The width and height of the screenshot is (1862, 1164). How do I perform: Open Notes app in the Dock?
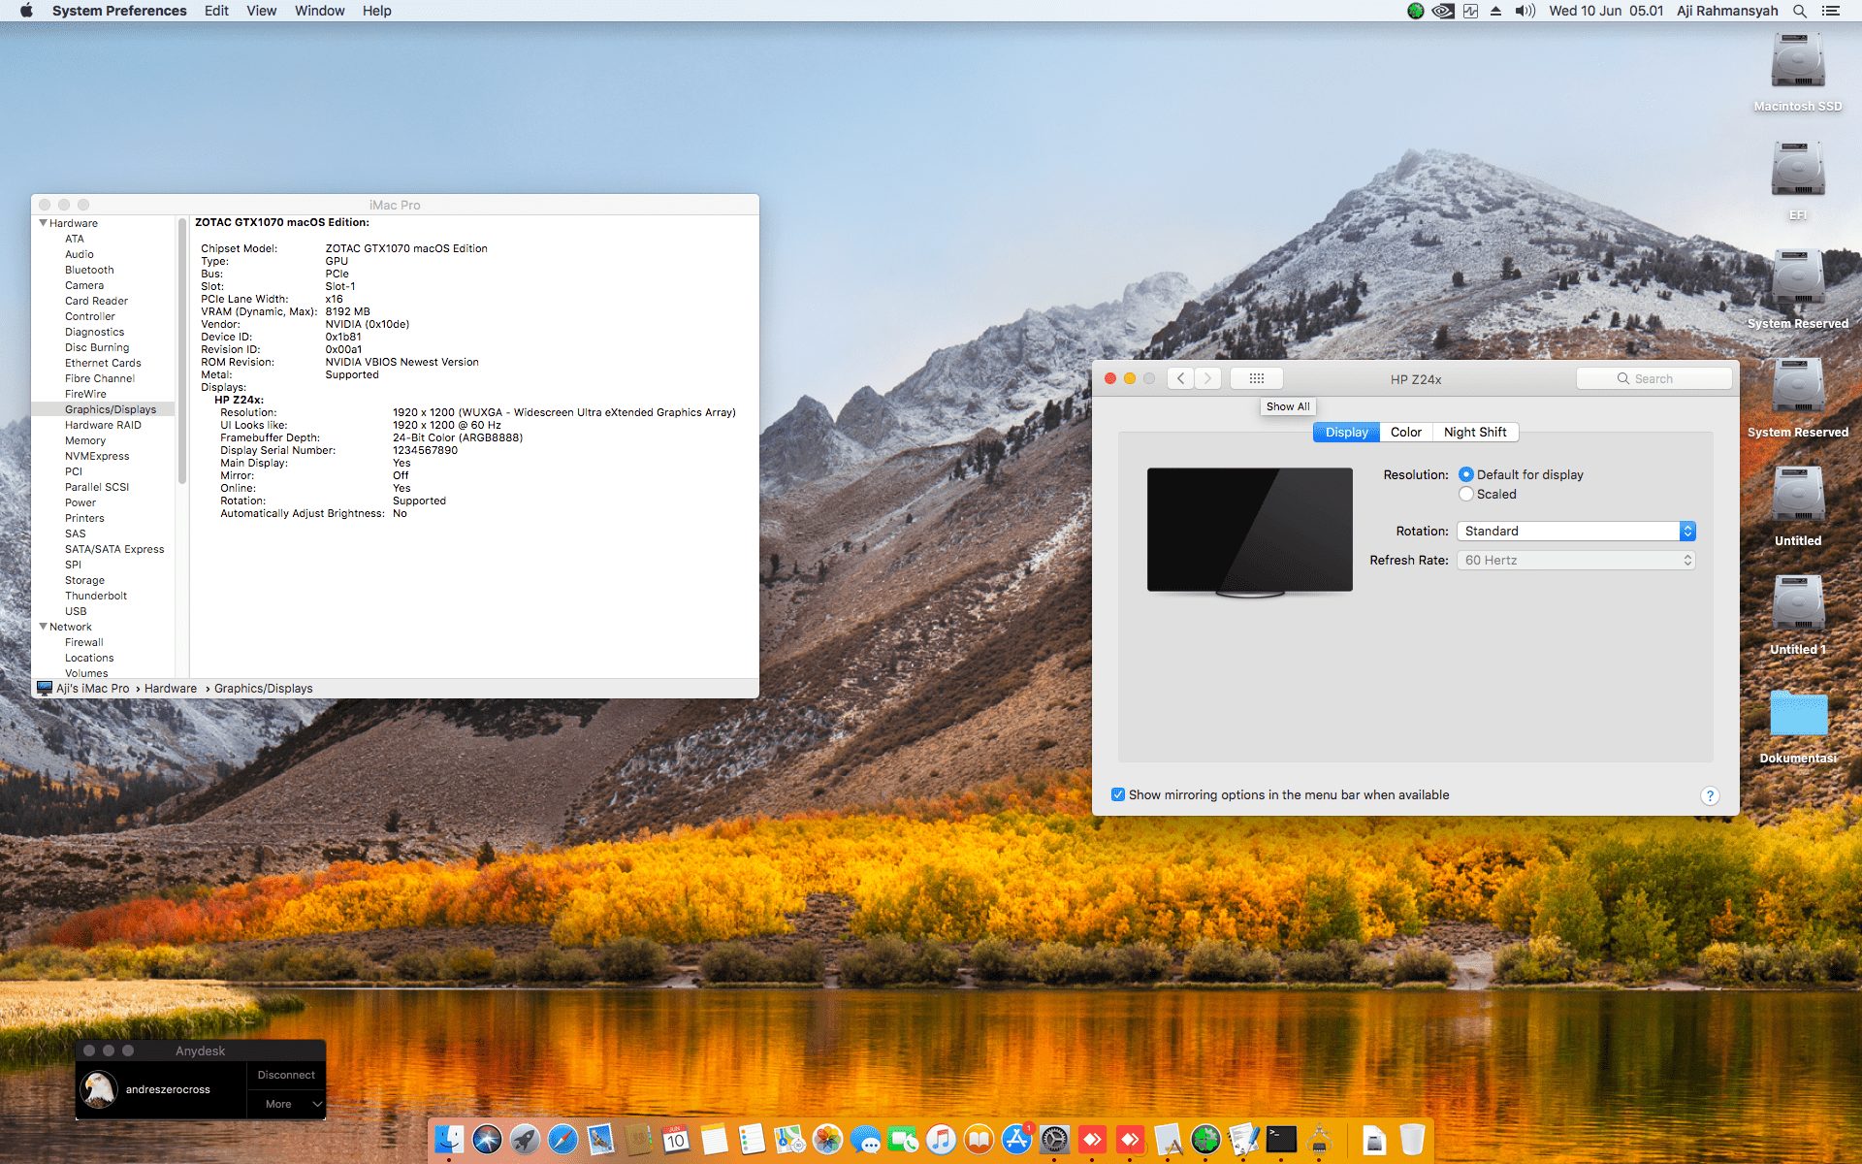click(714, 1139)
